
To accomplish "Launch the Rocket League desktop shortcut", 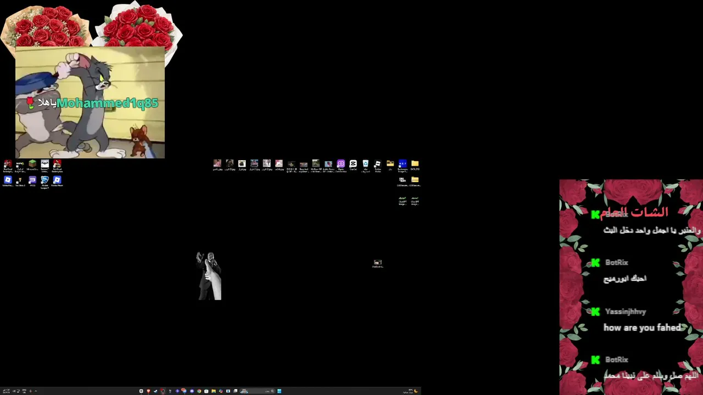I will pos(45,182).
